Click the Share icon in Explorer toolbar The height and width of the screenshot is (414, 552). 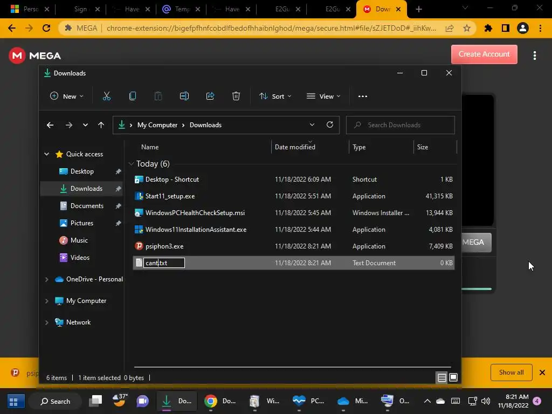tap(210, 96)
